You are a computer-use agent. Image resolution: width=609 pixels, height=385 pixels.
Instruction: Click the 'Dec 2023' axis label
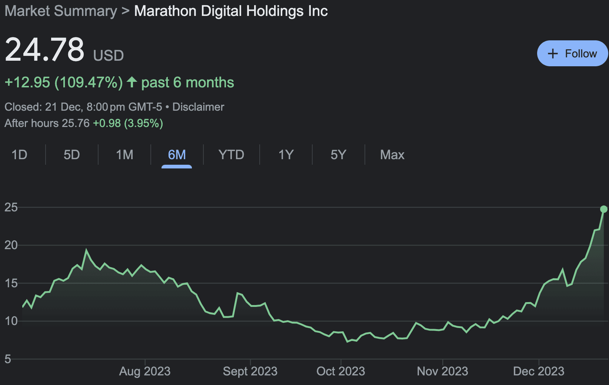coord(539,371)
